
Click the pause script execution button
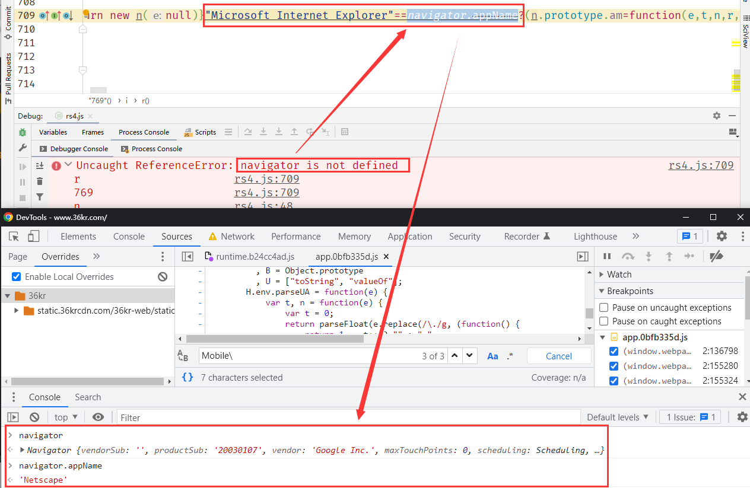tap(607, 256)
